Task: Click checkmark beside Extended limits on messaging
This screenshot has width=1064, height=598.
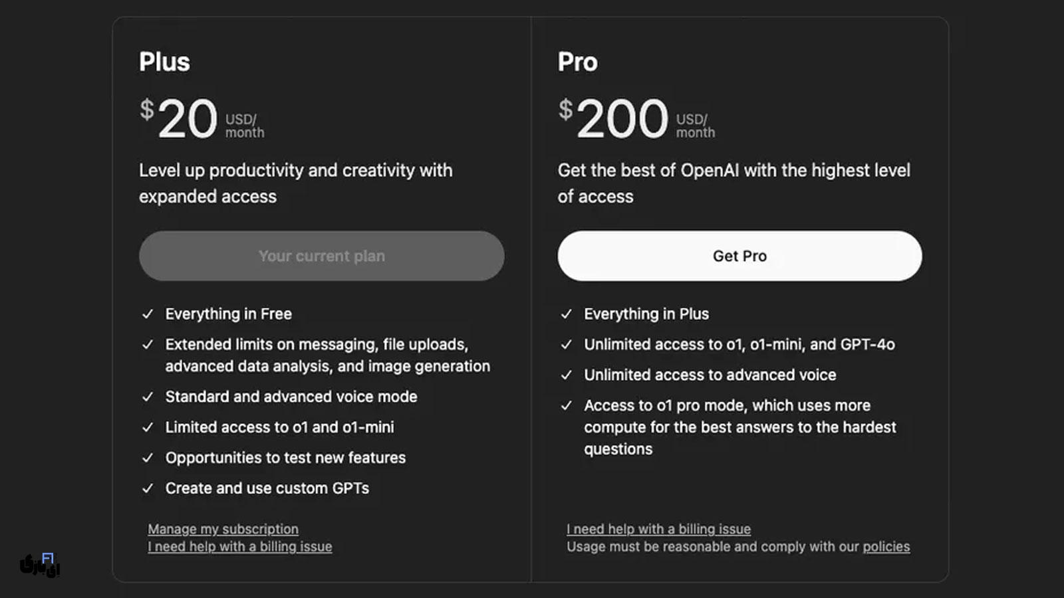Action: [x=148, y=345]
